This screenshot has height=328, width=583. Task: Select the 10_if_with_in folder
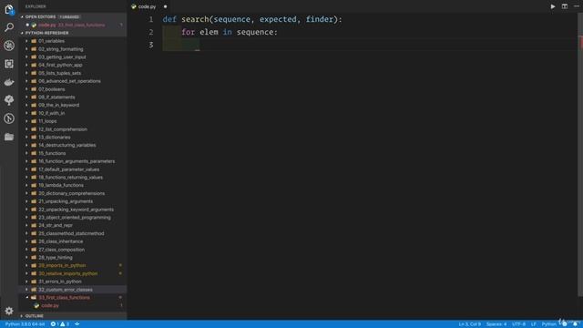click(73, 113)
